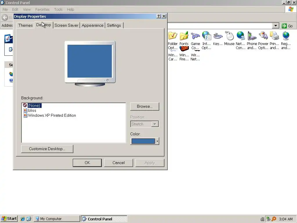Click the Windows flag logo in Control Panel
The image size is (297, 223).
(291, 9)
